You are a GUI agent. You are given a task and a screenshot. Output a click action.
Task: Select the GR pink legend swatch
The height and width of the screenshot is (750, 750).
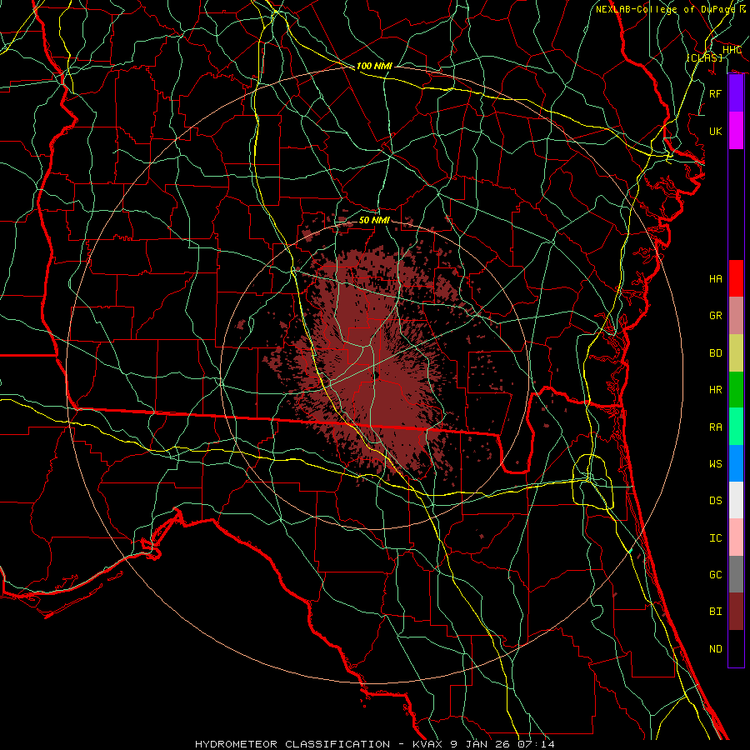736,316
